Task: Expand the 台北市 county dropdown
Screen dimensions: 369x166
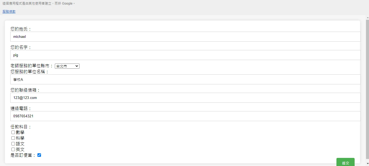Action: pos(67,66)
